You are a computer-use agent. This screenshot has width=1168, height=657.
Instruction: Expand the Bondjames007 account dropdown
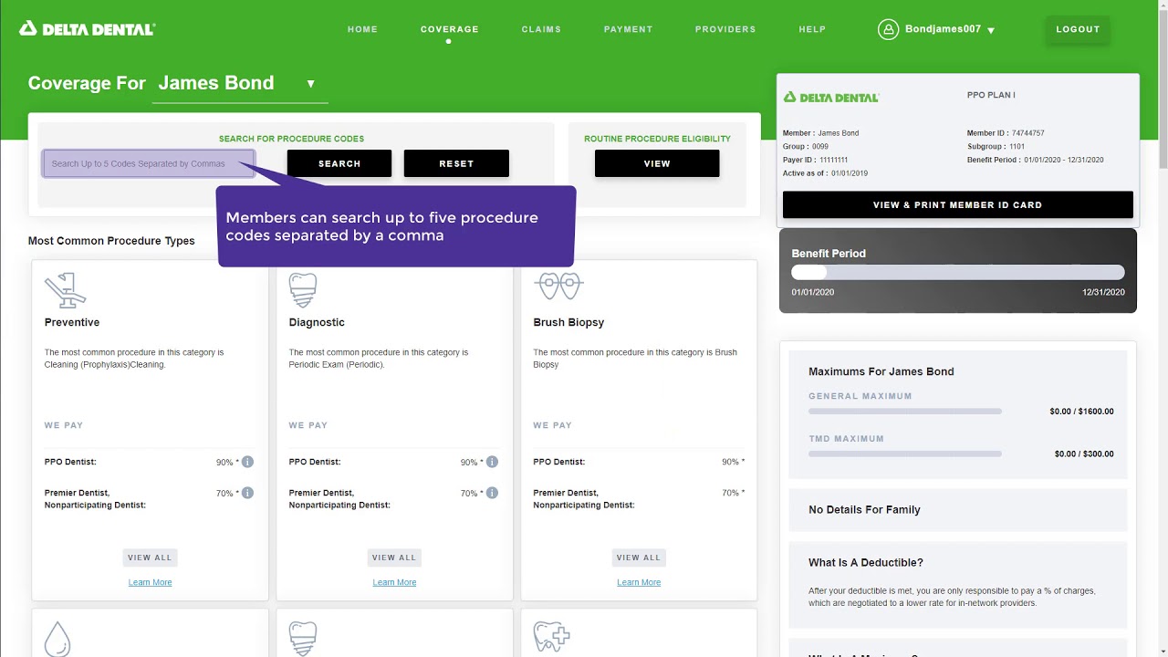tap(991, 30)
